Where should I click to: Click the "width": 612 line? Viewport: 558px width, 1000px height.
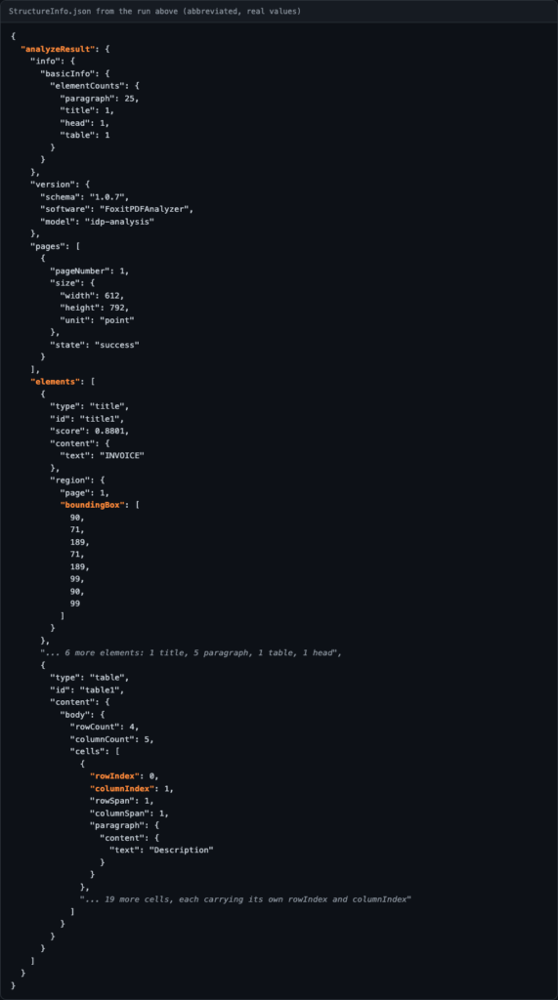pos(92,295)
